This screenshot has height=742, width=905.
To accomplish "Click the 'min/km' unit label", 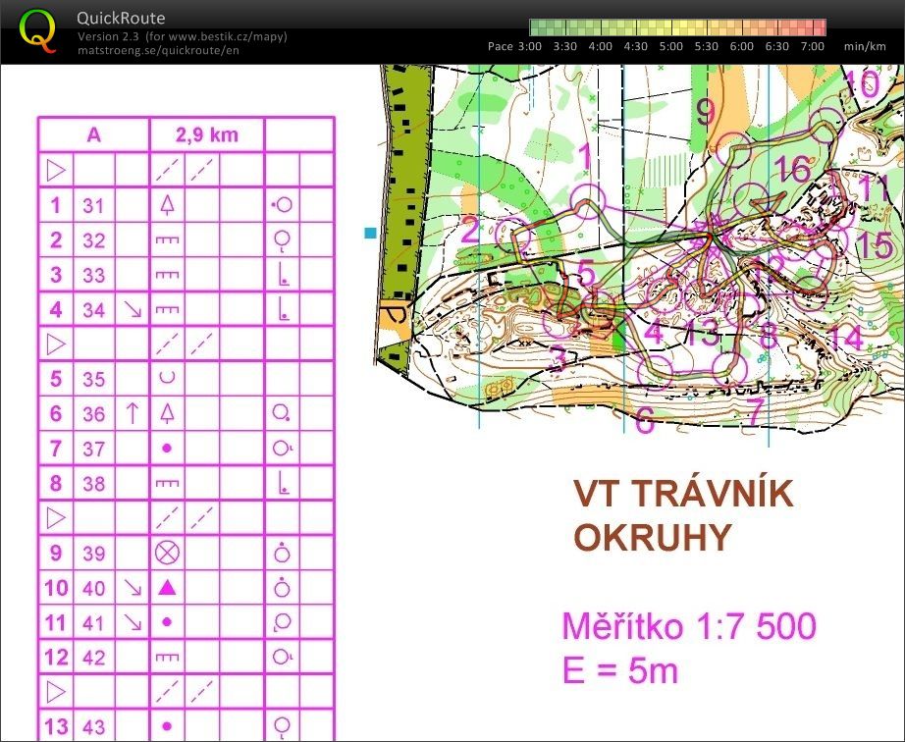I will (x=865, y=47).
